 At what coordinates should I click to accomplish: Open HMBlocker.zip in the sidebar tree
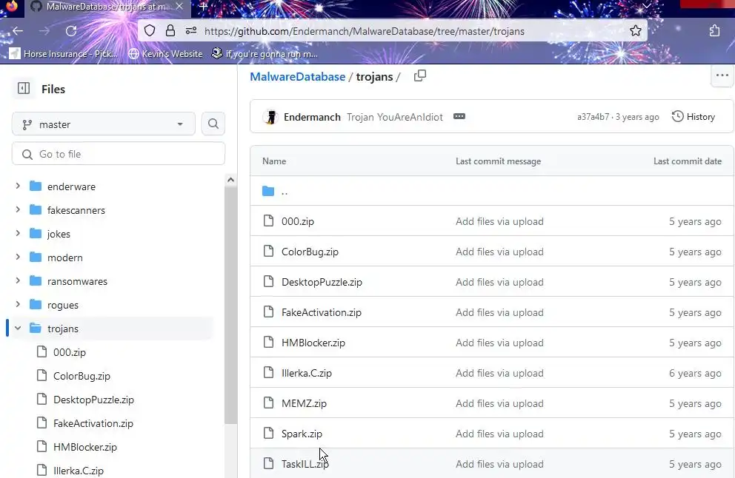pos(85,447)
